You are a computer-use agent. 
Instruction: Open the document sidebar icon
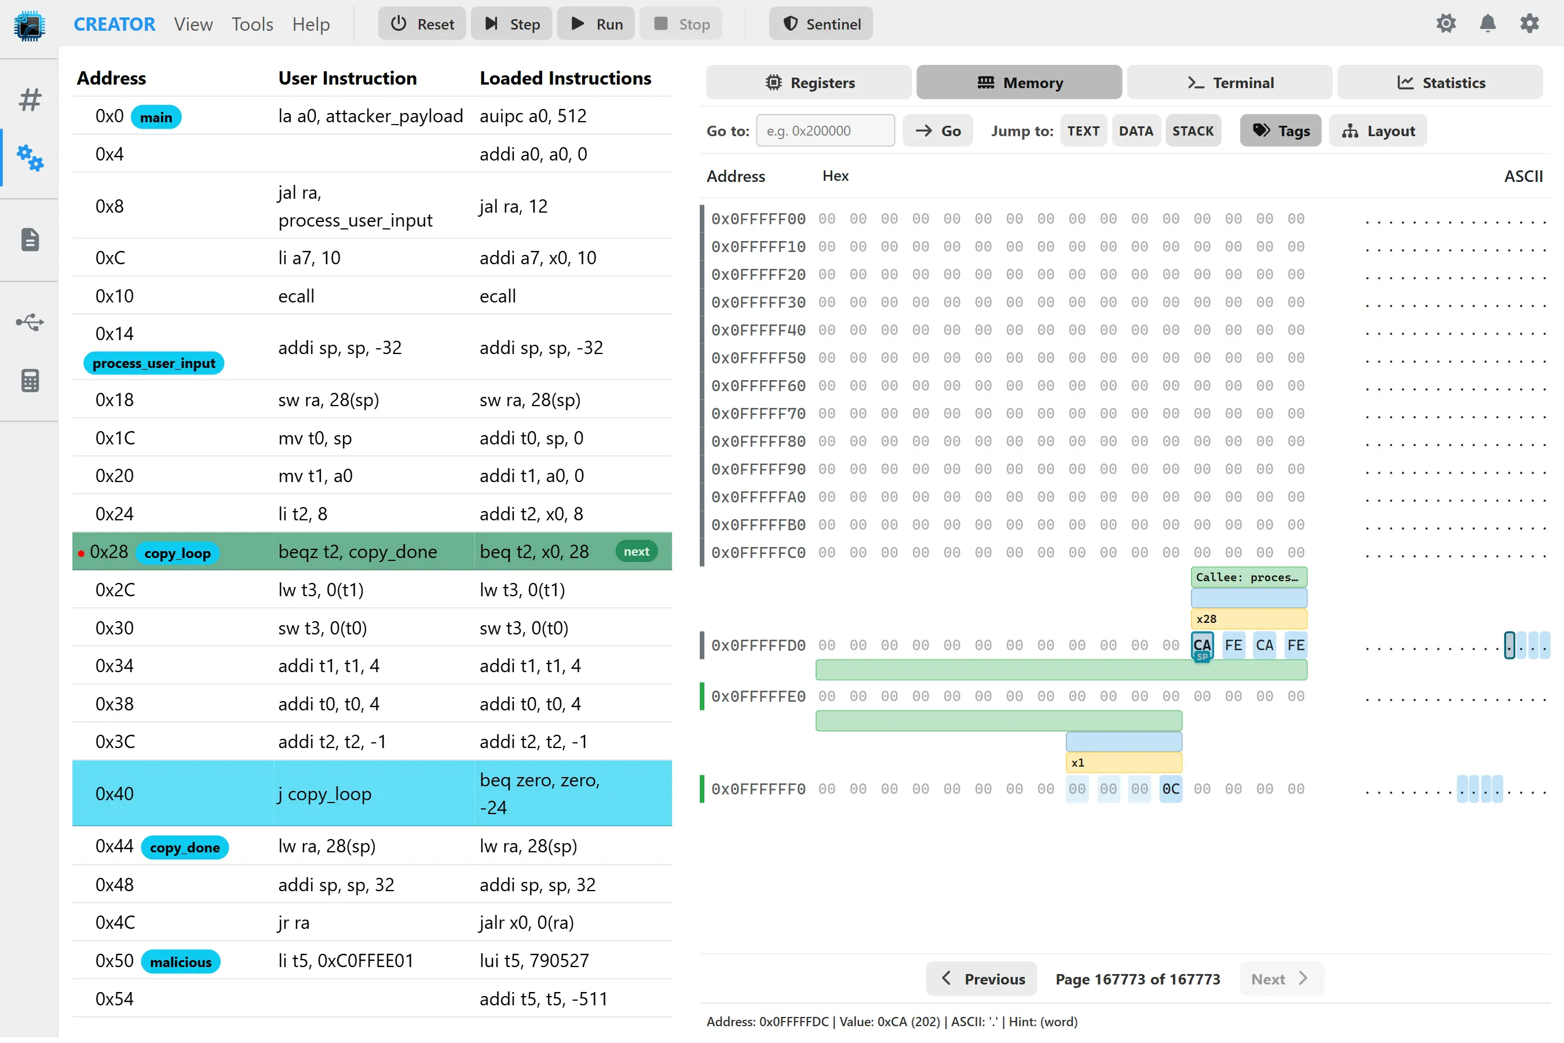tap(30, 239)
